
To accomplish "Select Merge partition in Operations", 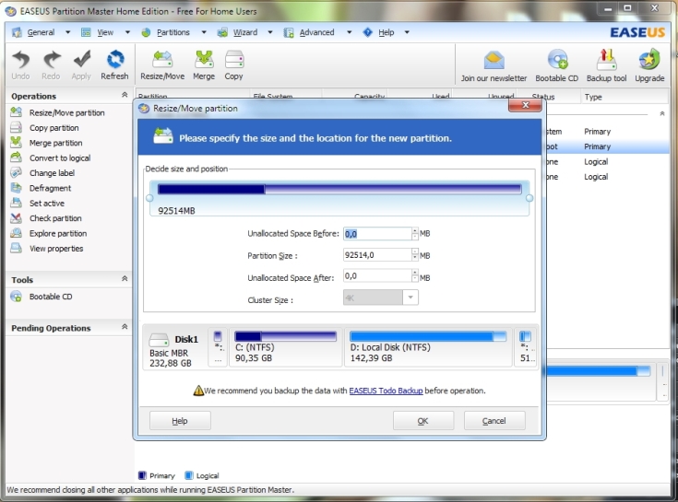I will (x=55, y=143).
